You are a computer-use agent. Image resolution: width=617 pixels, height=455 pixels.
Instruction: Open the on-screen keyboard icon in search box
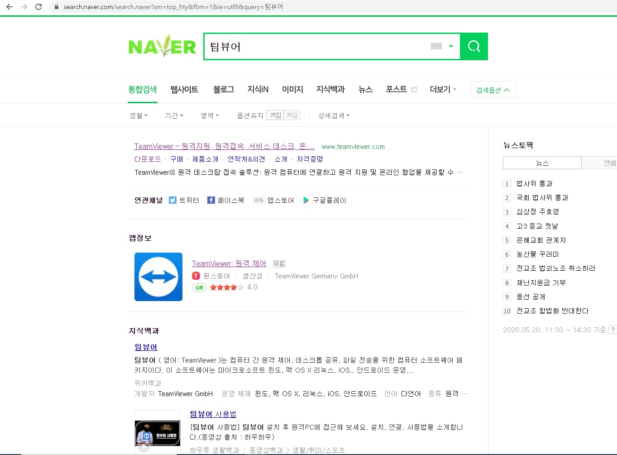[436, 46]
